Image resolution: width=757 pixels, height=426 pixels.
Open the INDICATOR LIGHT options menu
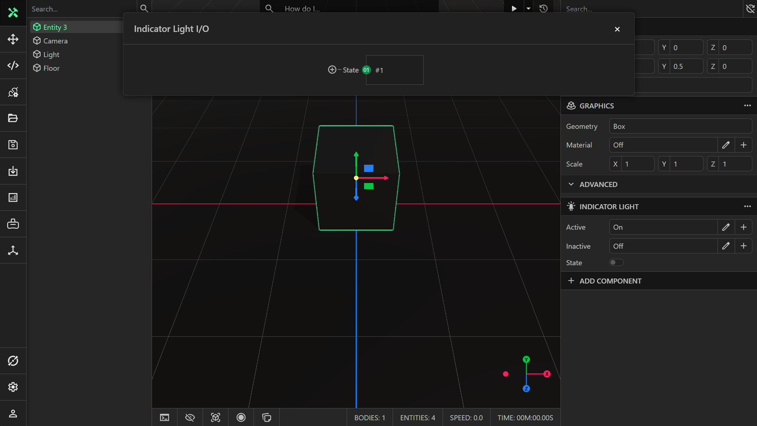[747, 206]
